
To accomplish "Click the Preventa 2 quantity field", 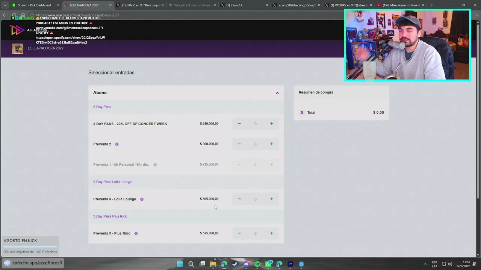I will 255,144.
